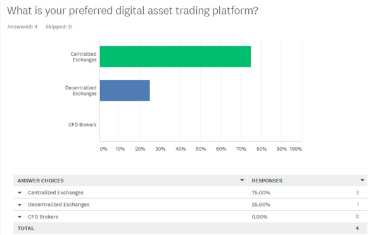Screen dimensions: 380x235
Task: Click the RESPONSES column header
Action: [267, 181]
